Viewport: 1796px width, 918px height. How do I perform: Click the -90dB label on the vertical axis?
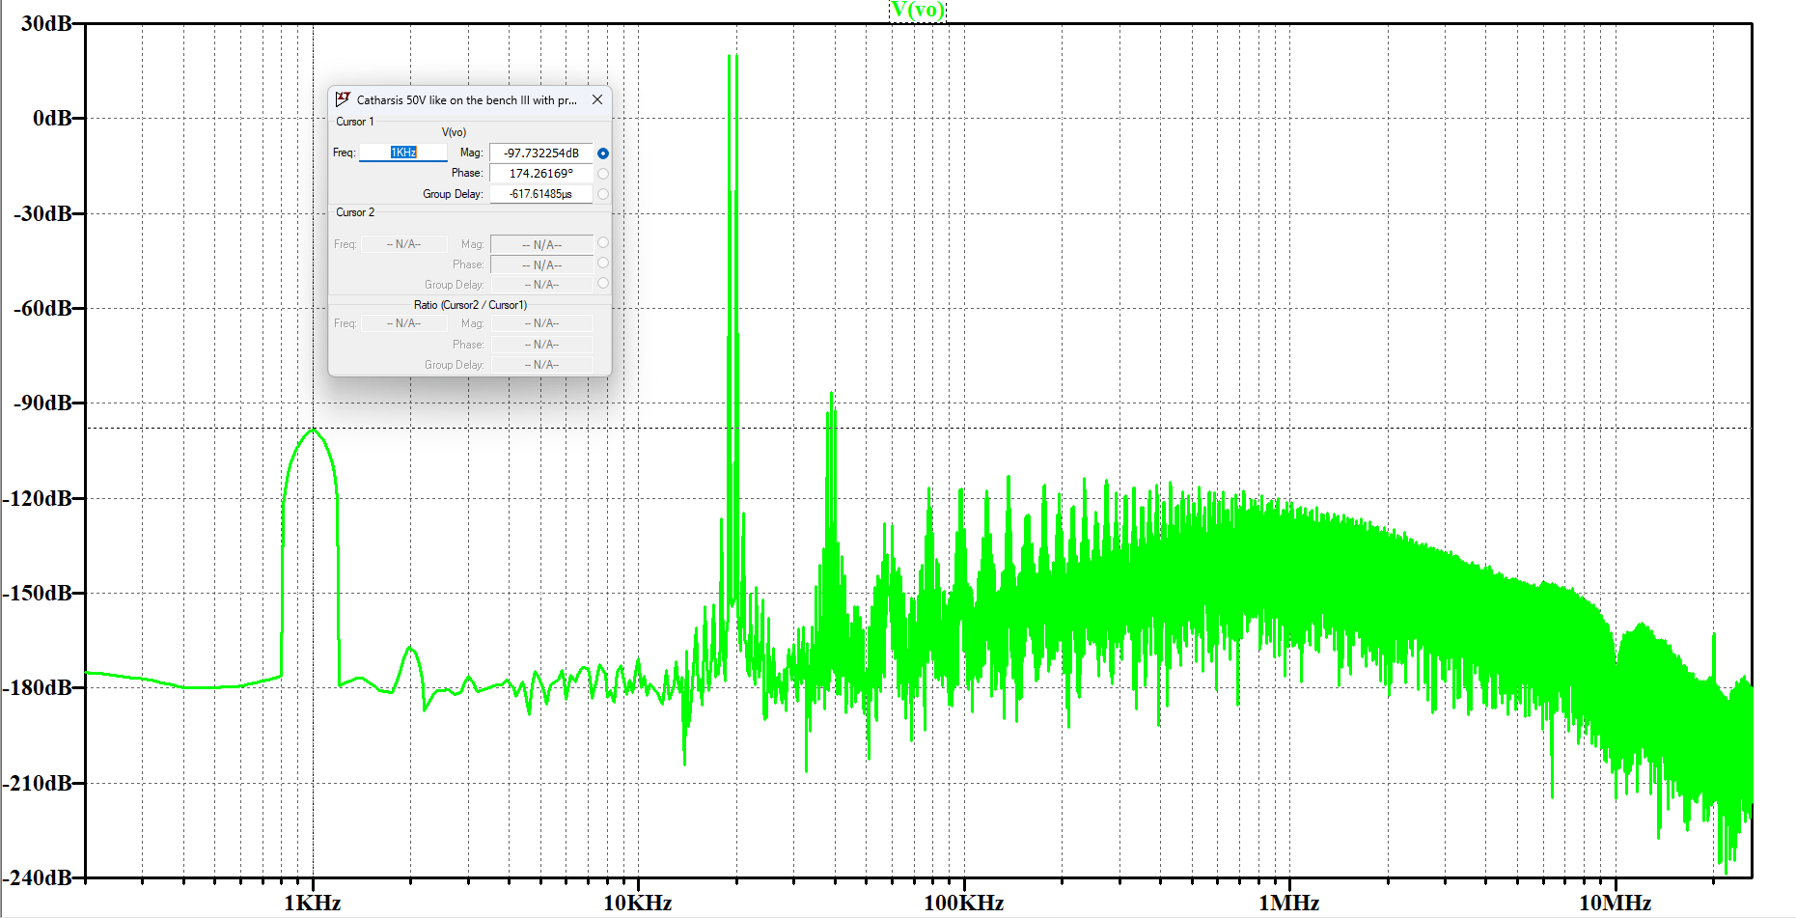tap(42, 403)
